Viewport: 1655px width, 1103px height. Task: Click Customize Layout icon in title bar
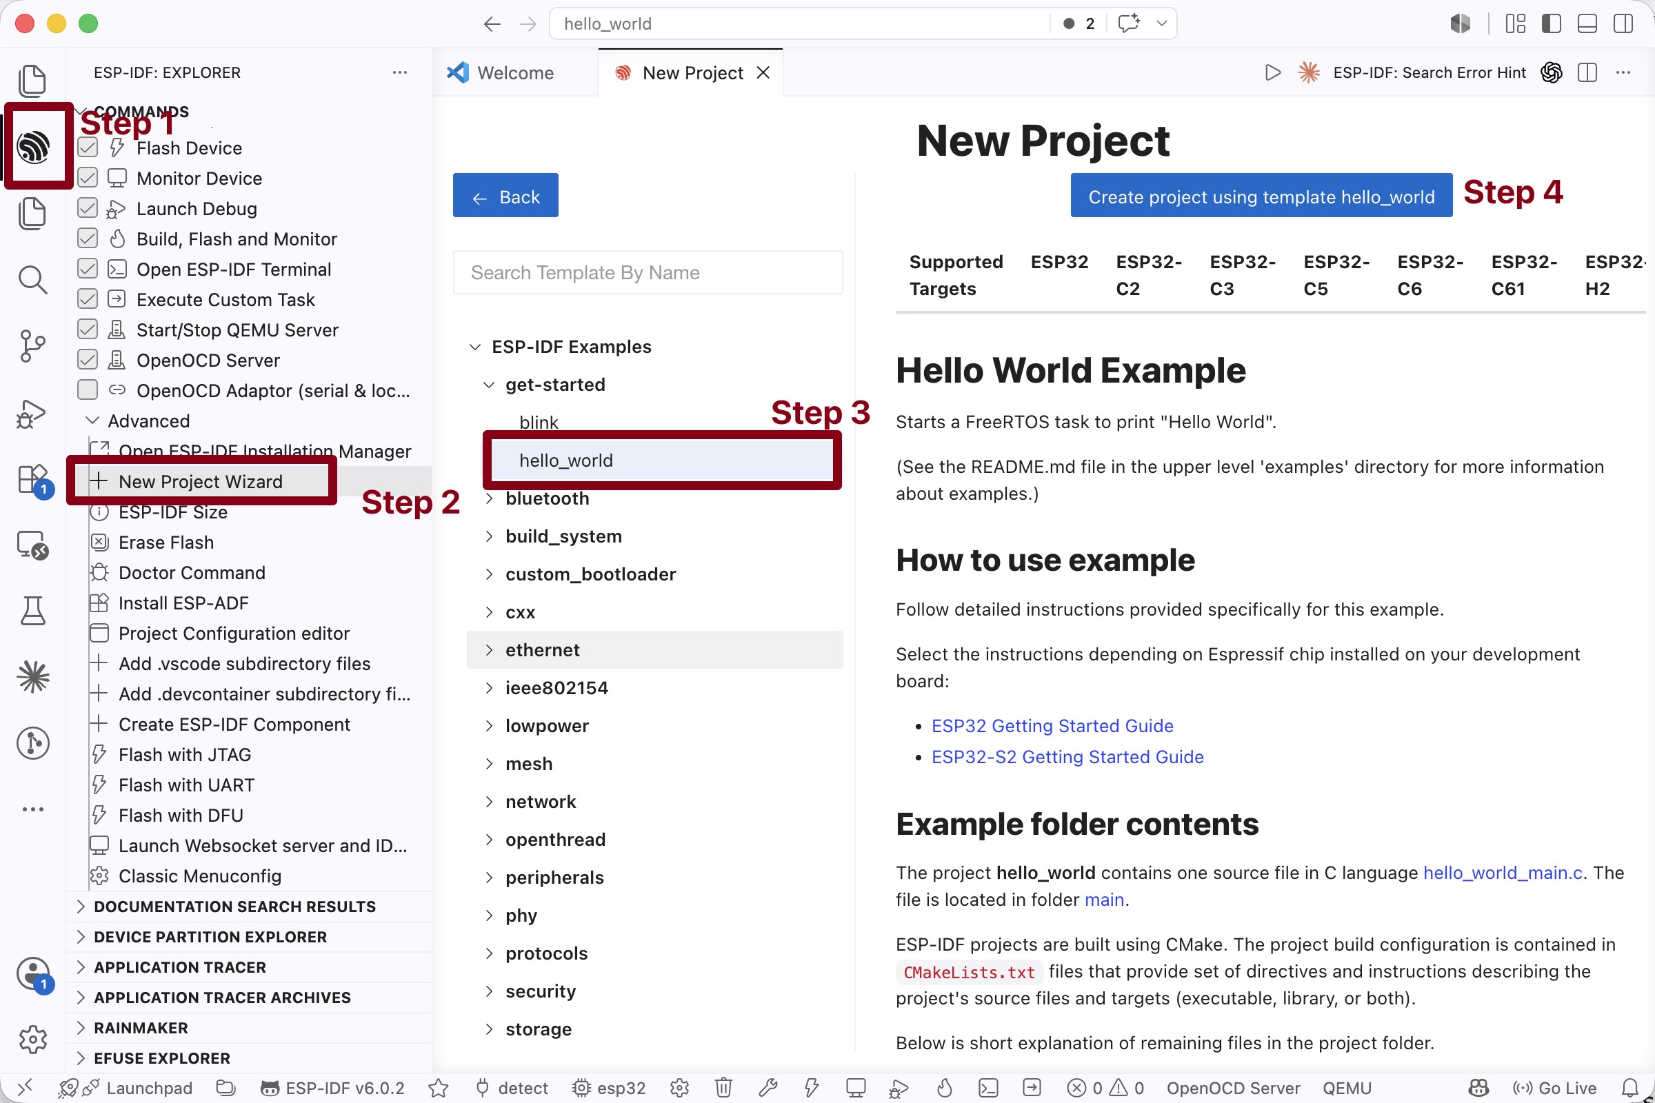pyautogui.click(x=1516, y=24)
